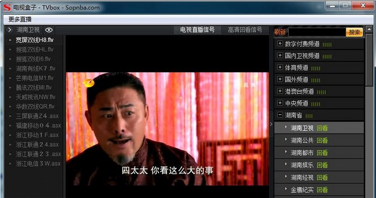Close the TVbox window

pyautogui.click(x=363, y=6)
